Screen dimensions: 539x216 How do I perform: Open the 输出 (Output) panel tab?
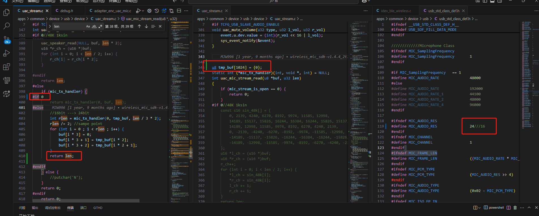pyautogui.click(x=35, y=208)
